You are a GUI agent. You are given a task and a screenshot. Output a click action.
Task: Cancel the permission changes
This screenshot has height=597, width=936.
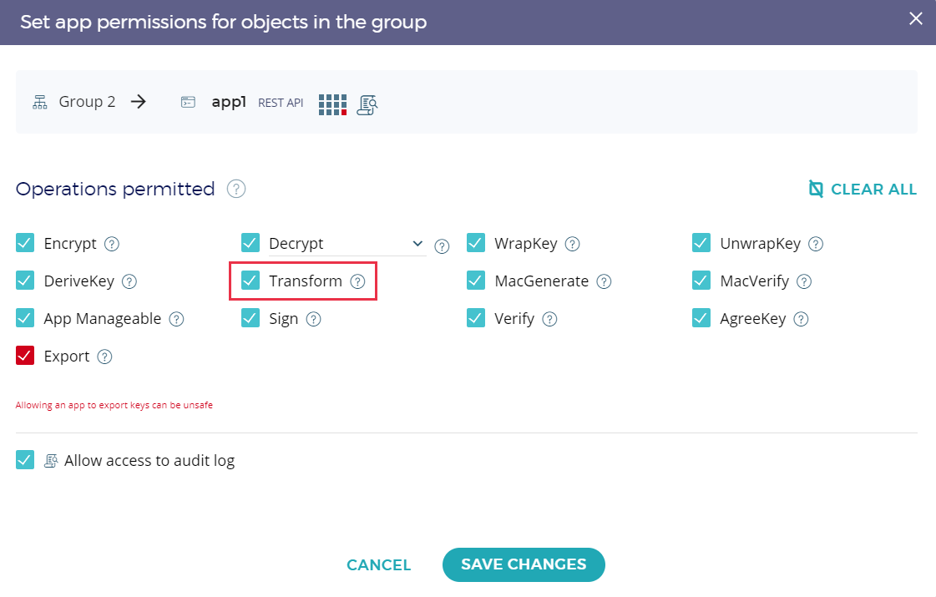pyautogui.click(x=379, y=565)
